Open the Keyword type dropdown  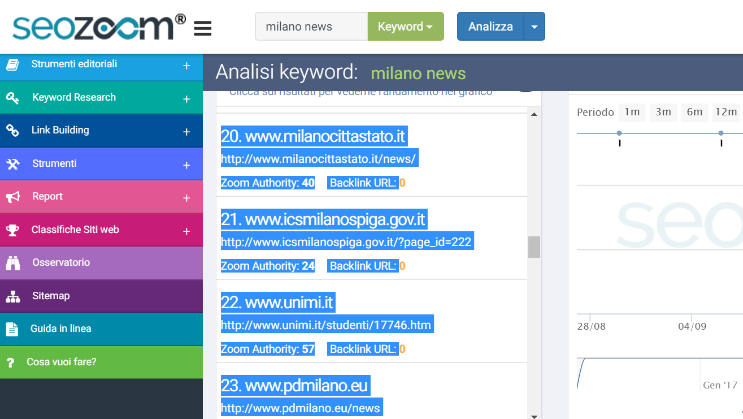[x=406, y=27]
